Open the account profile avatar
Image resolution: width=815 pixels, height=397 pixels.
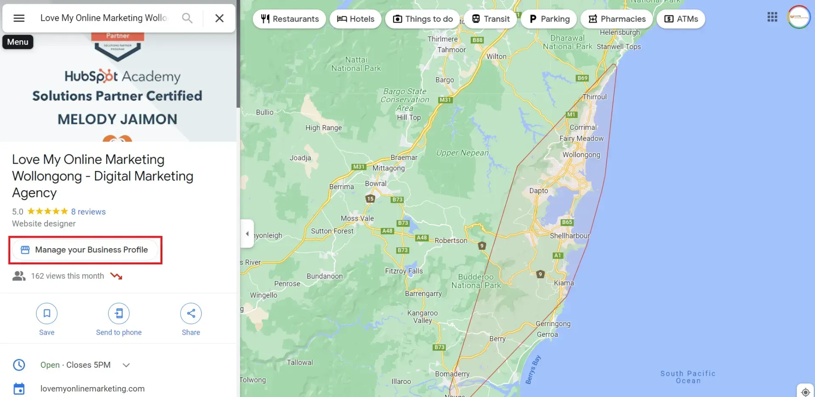pyautogui.click(x=799, y=17)
